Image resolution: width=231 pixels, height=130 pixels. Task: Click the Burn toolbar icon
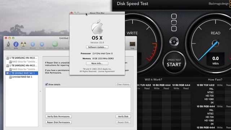click(23, 45)
